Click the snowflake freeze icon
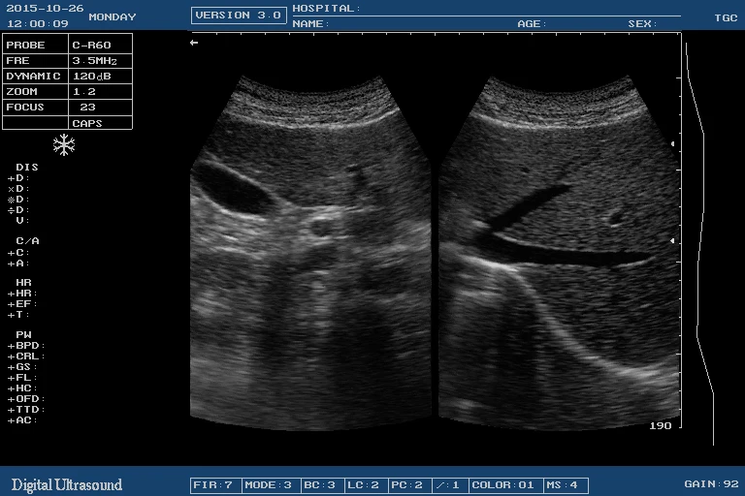 coord(64,144)
